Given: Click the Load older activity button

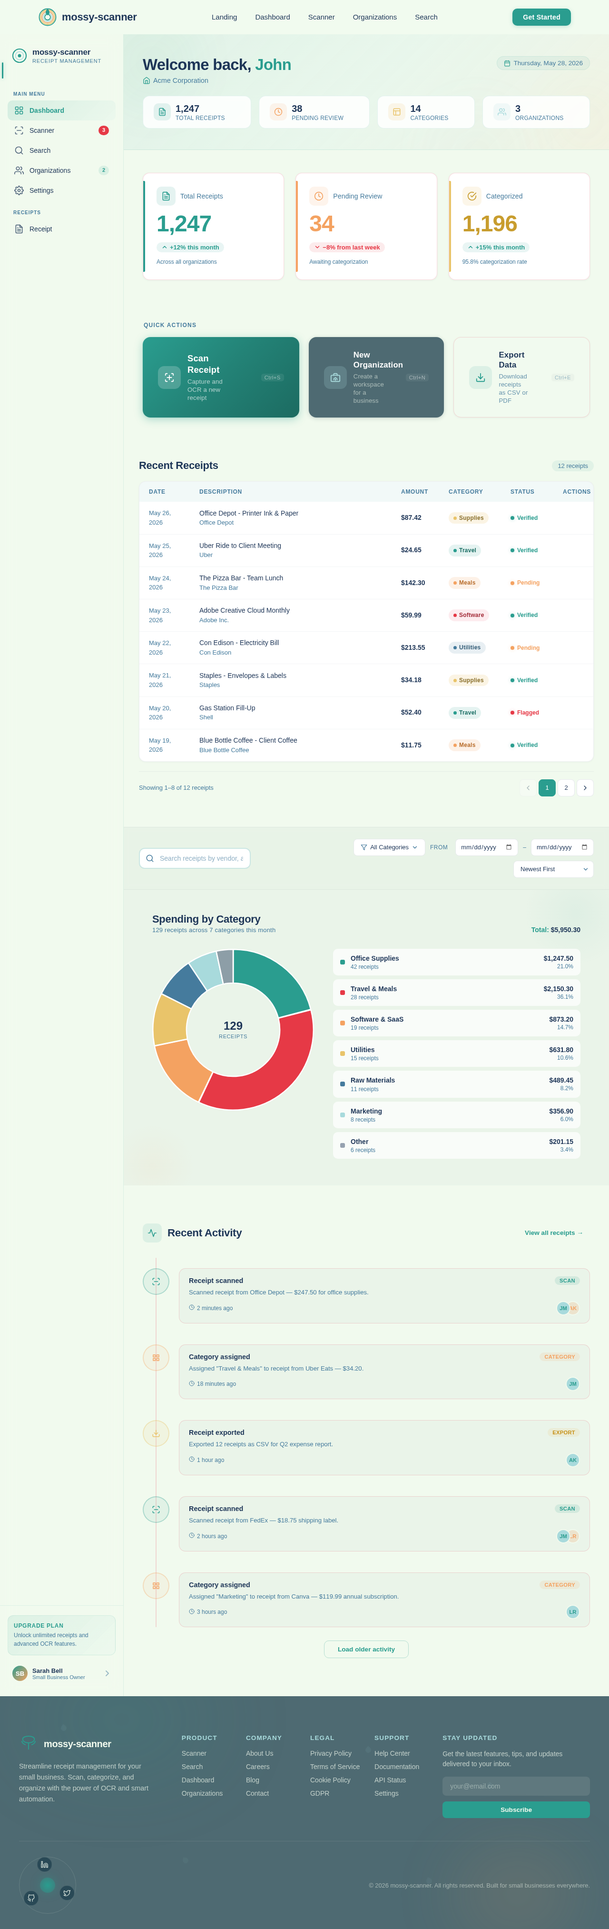Looking at the screenshot, I should [366, 1649].
